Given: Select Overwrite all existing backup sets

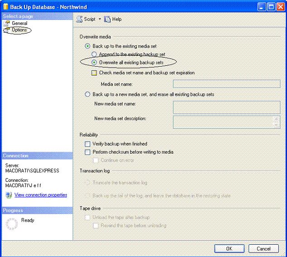Looking at the screenshot, I should 94,63.
